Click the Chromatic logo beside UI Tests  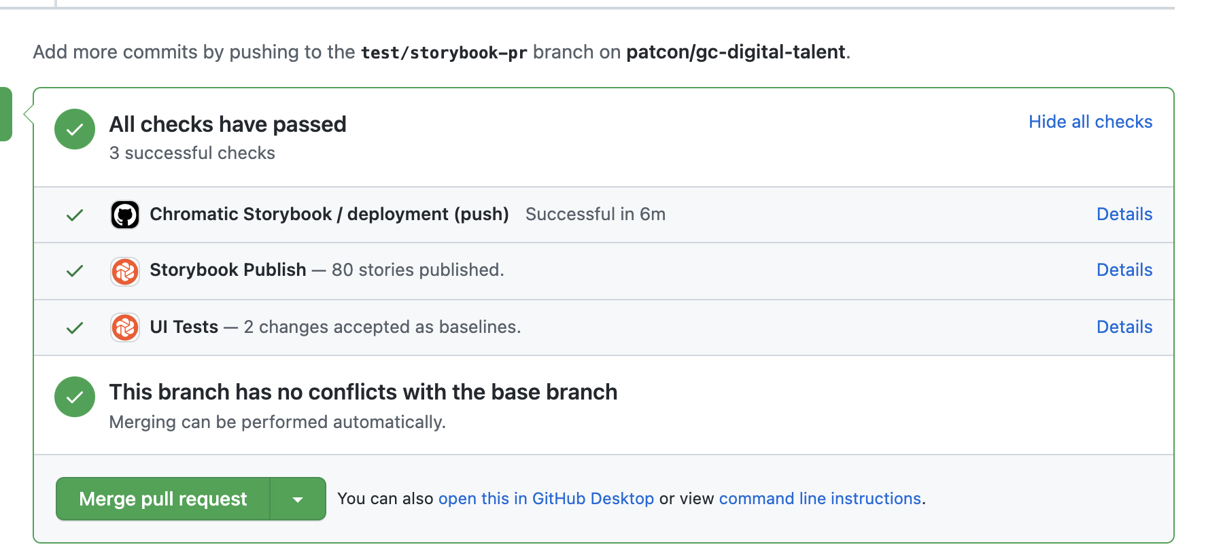[x=125, y=327]
